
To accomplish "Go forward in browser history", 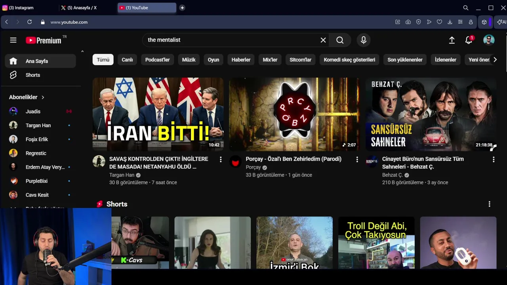I will click(17, 22).
